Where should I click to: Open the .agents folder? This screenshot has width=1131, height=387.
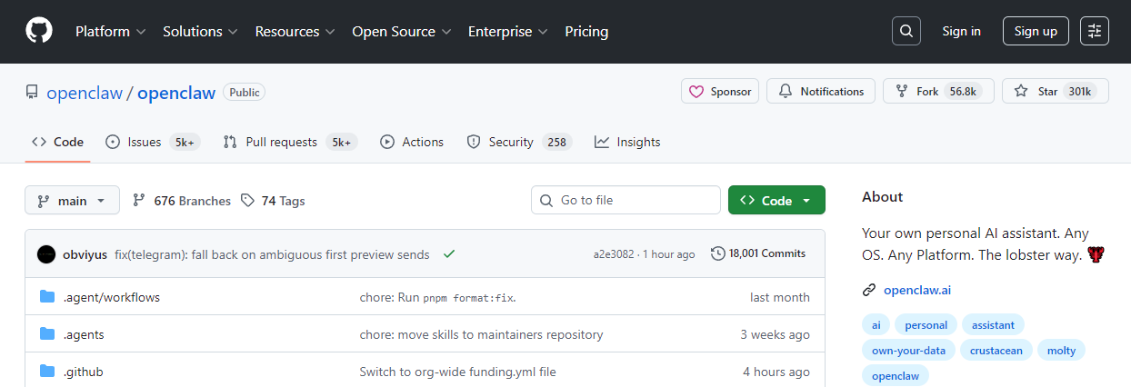(x=84, y=334)
